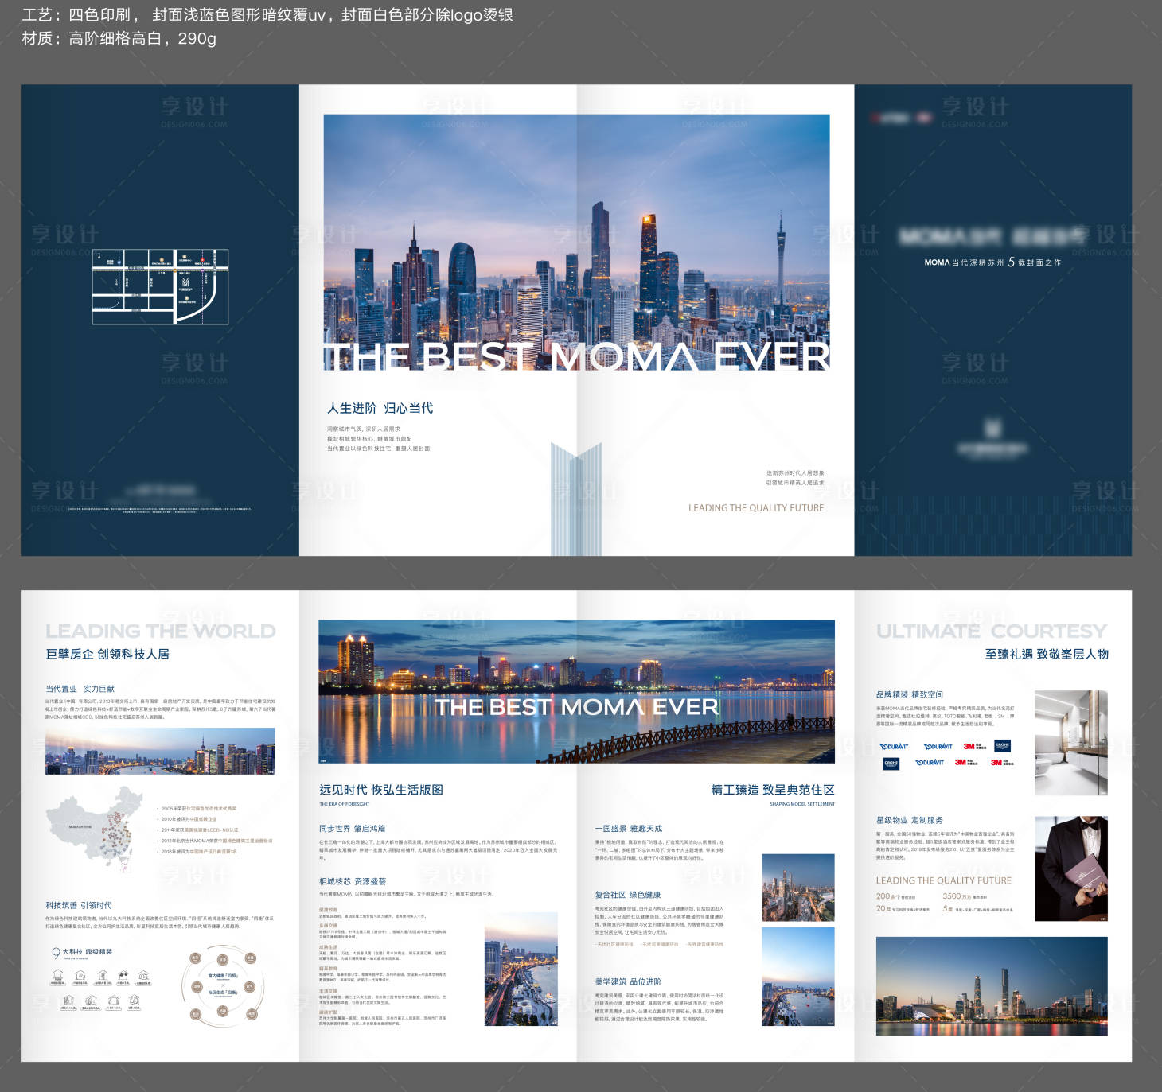This screenshot has height=1092, width=1162.
Task: Click the subheading '当代置业 实力巨献'
Action: coord(80,689)
